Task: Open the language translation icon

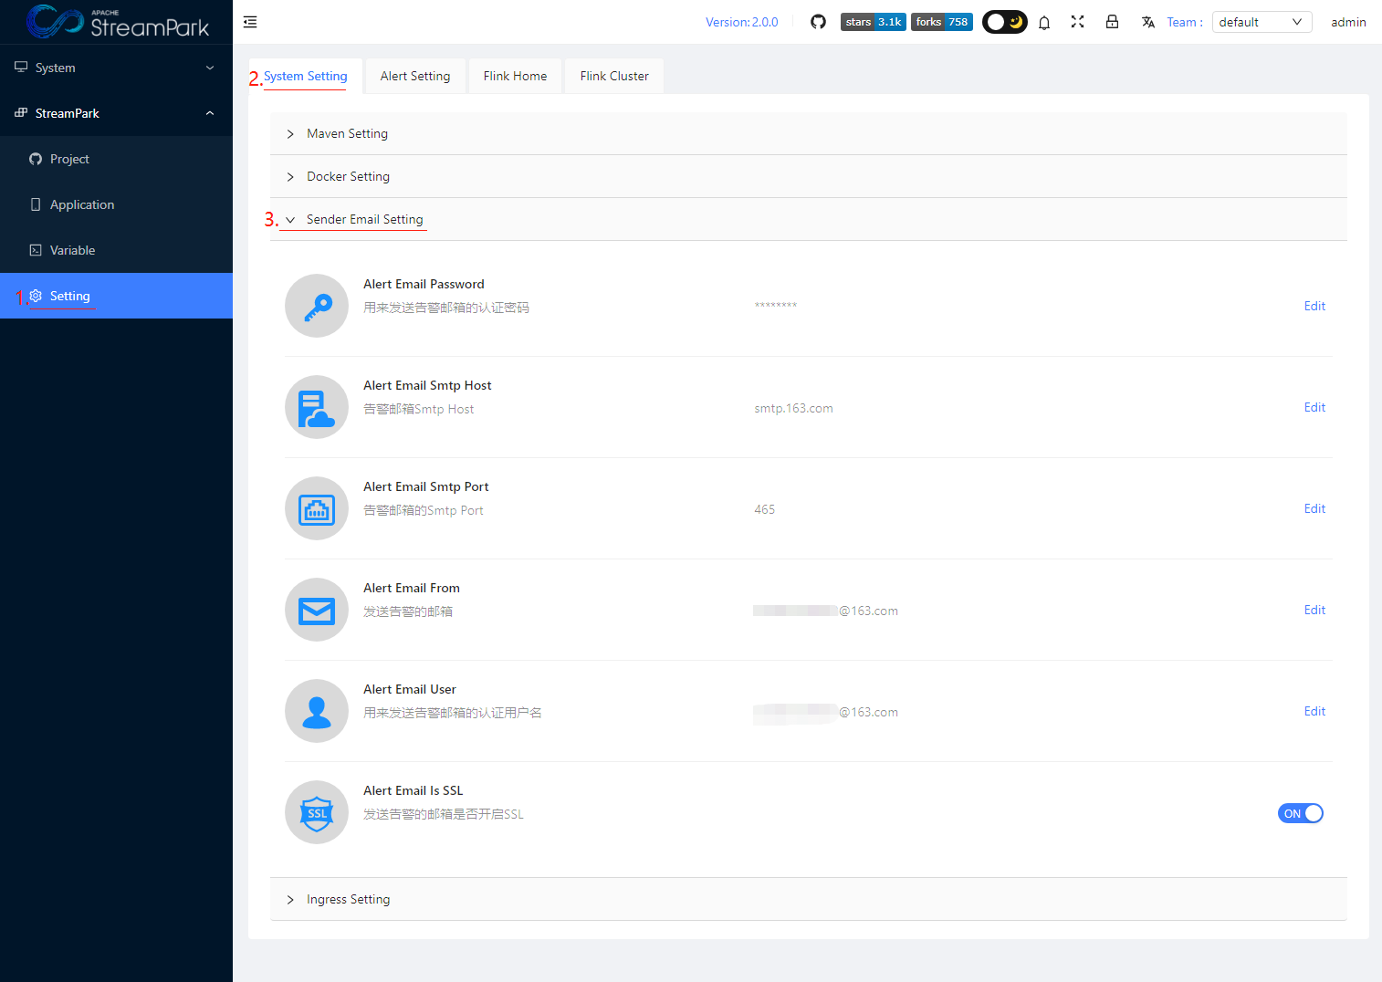Action: tap(1147, 22)
